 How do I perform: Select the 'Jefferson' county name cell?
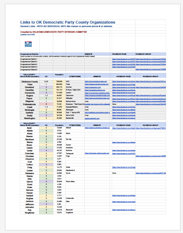tap(30, 204)
